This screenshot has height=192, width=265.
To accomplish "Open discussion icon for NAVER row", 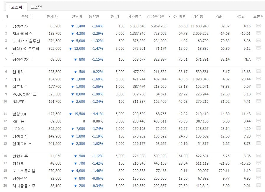I will (258, 101).
